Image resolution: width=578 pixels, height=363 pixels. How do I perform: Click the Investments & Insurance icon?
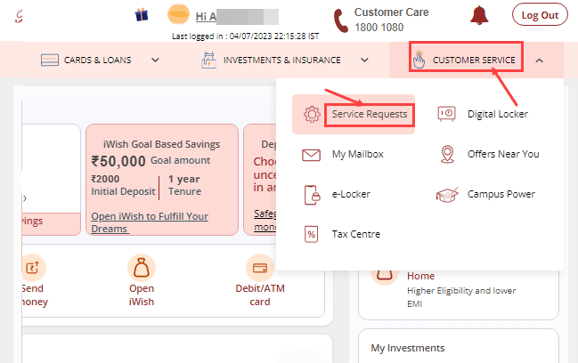click(x=208, y=60)
